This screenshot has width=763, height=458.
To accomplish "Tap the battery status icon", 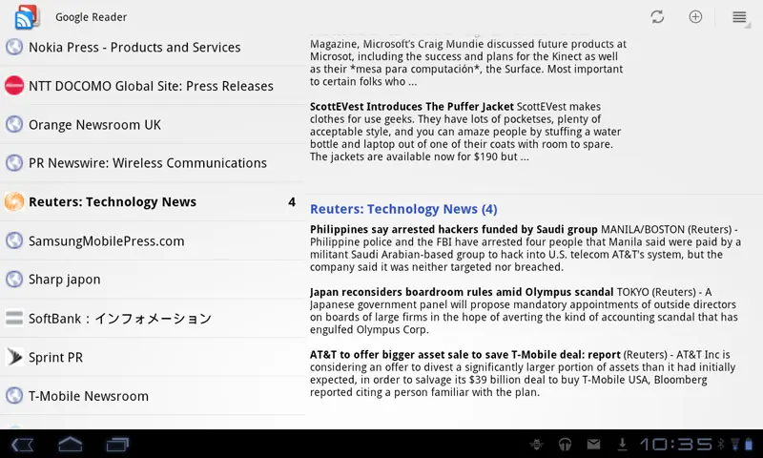I will 749,444.
